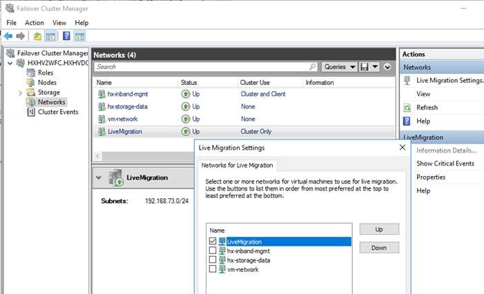Click the Cluster Only cell for LiveMigration
The width and height of the screenshot is (484, 294).
click(x=256, y=131)
